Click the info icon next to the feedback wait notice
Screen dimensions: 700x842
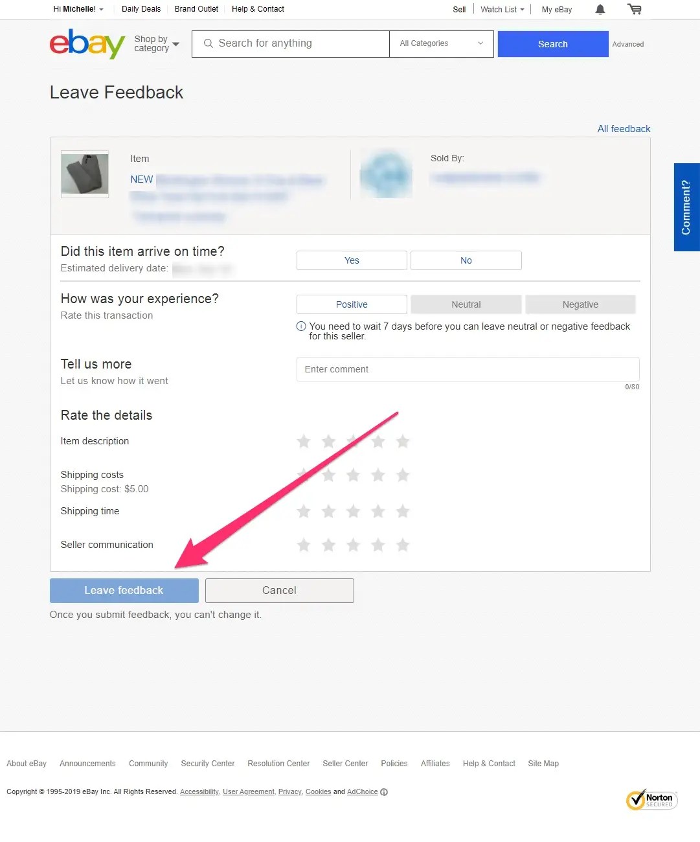[x=300, y=326]
